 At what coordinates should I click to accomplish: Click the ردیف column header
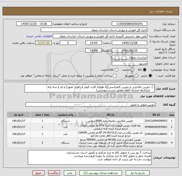coord(172,115)
